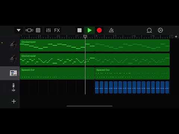This screenshot has height=134, width=179.
Task: Click the playhead marker on the ruler
Action: pyautogui.click(x=85, y=36)
